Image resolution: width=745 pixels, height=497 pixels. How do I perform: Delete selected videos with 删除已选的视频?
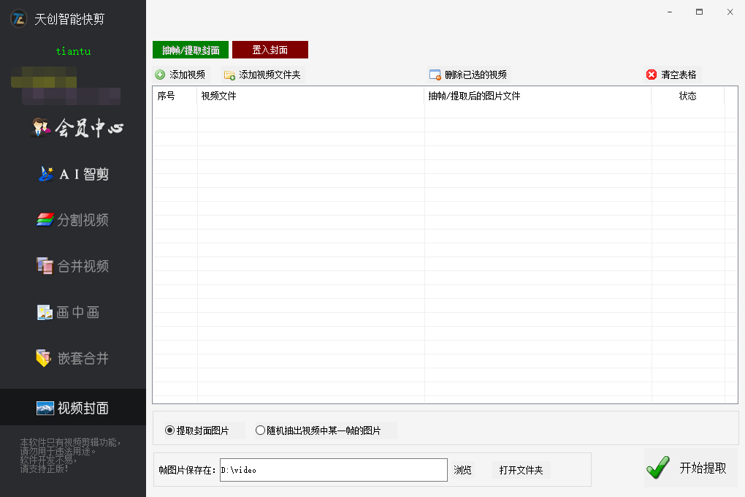coord(467,75)
